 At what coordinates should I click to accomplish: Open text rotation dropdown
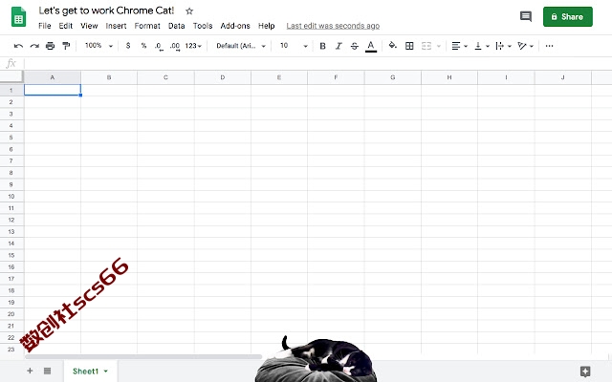coord(525,46)
